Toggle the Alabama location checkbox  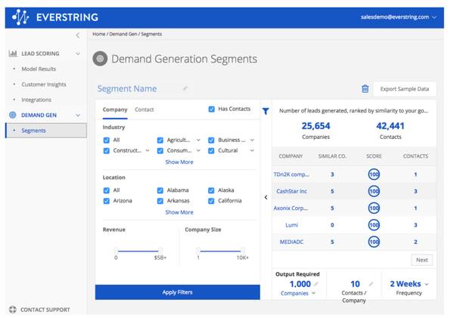tap(160, 190)
